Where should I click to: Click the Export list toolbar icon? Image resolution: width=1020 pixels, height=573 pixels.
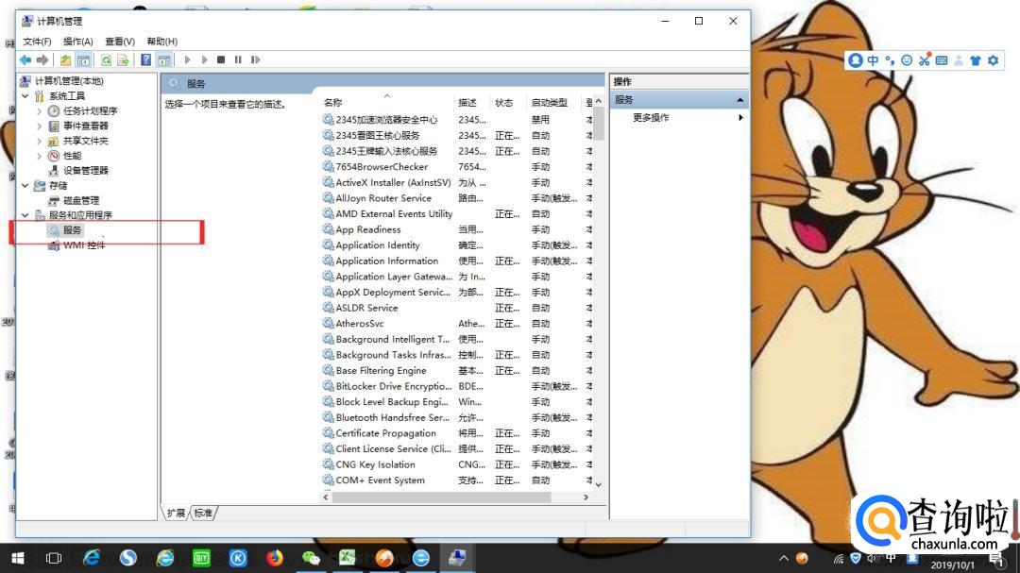pos(123,59)
